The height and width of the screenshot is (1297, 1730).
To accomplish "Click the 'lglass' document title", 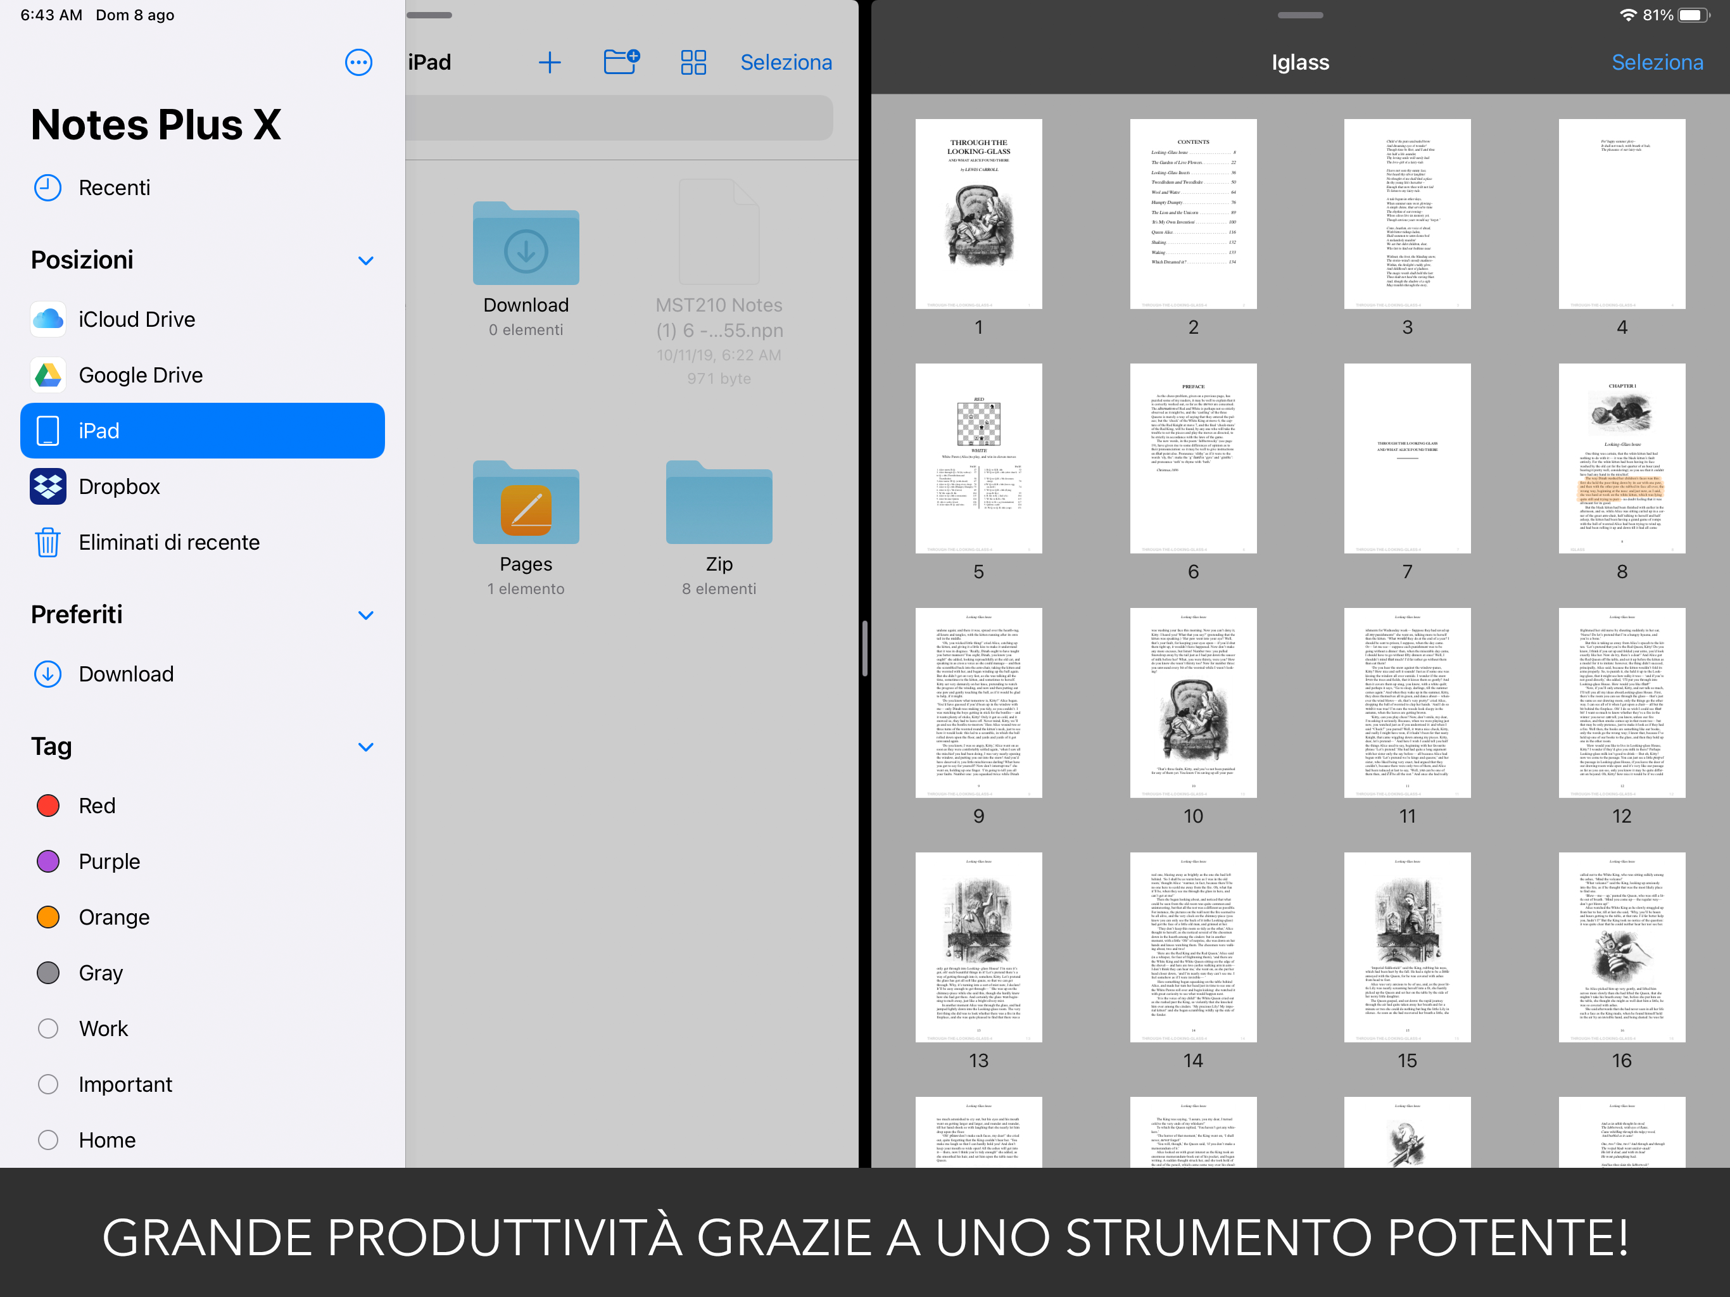I will 1300,63.
